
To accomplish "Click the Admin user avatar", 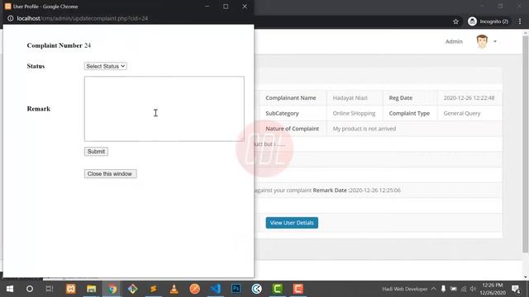I will click(482, 41).
